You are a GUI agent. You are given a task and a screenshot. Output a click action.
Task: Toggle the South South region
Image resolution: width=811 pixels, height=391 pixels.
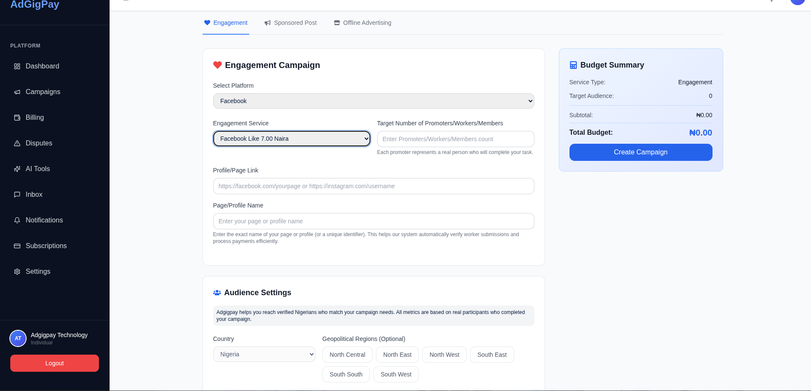tap(346, 374)
